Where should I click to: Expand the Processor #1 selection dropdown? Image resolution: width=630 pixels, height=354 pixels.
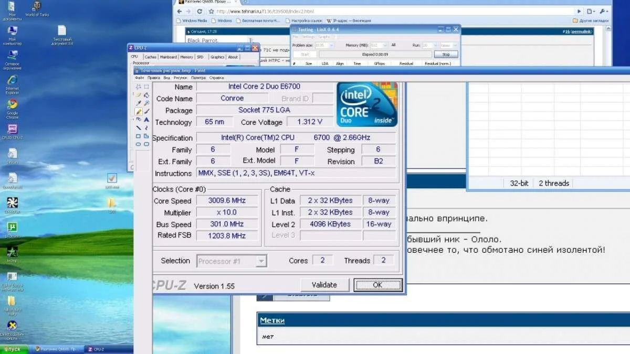coord(261,261)
